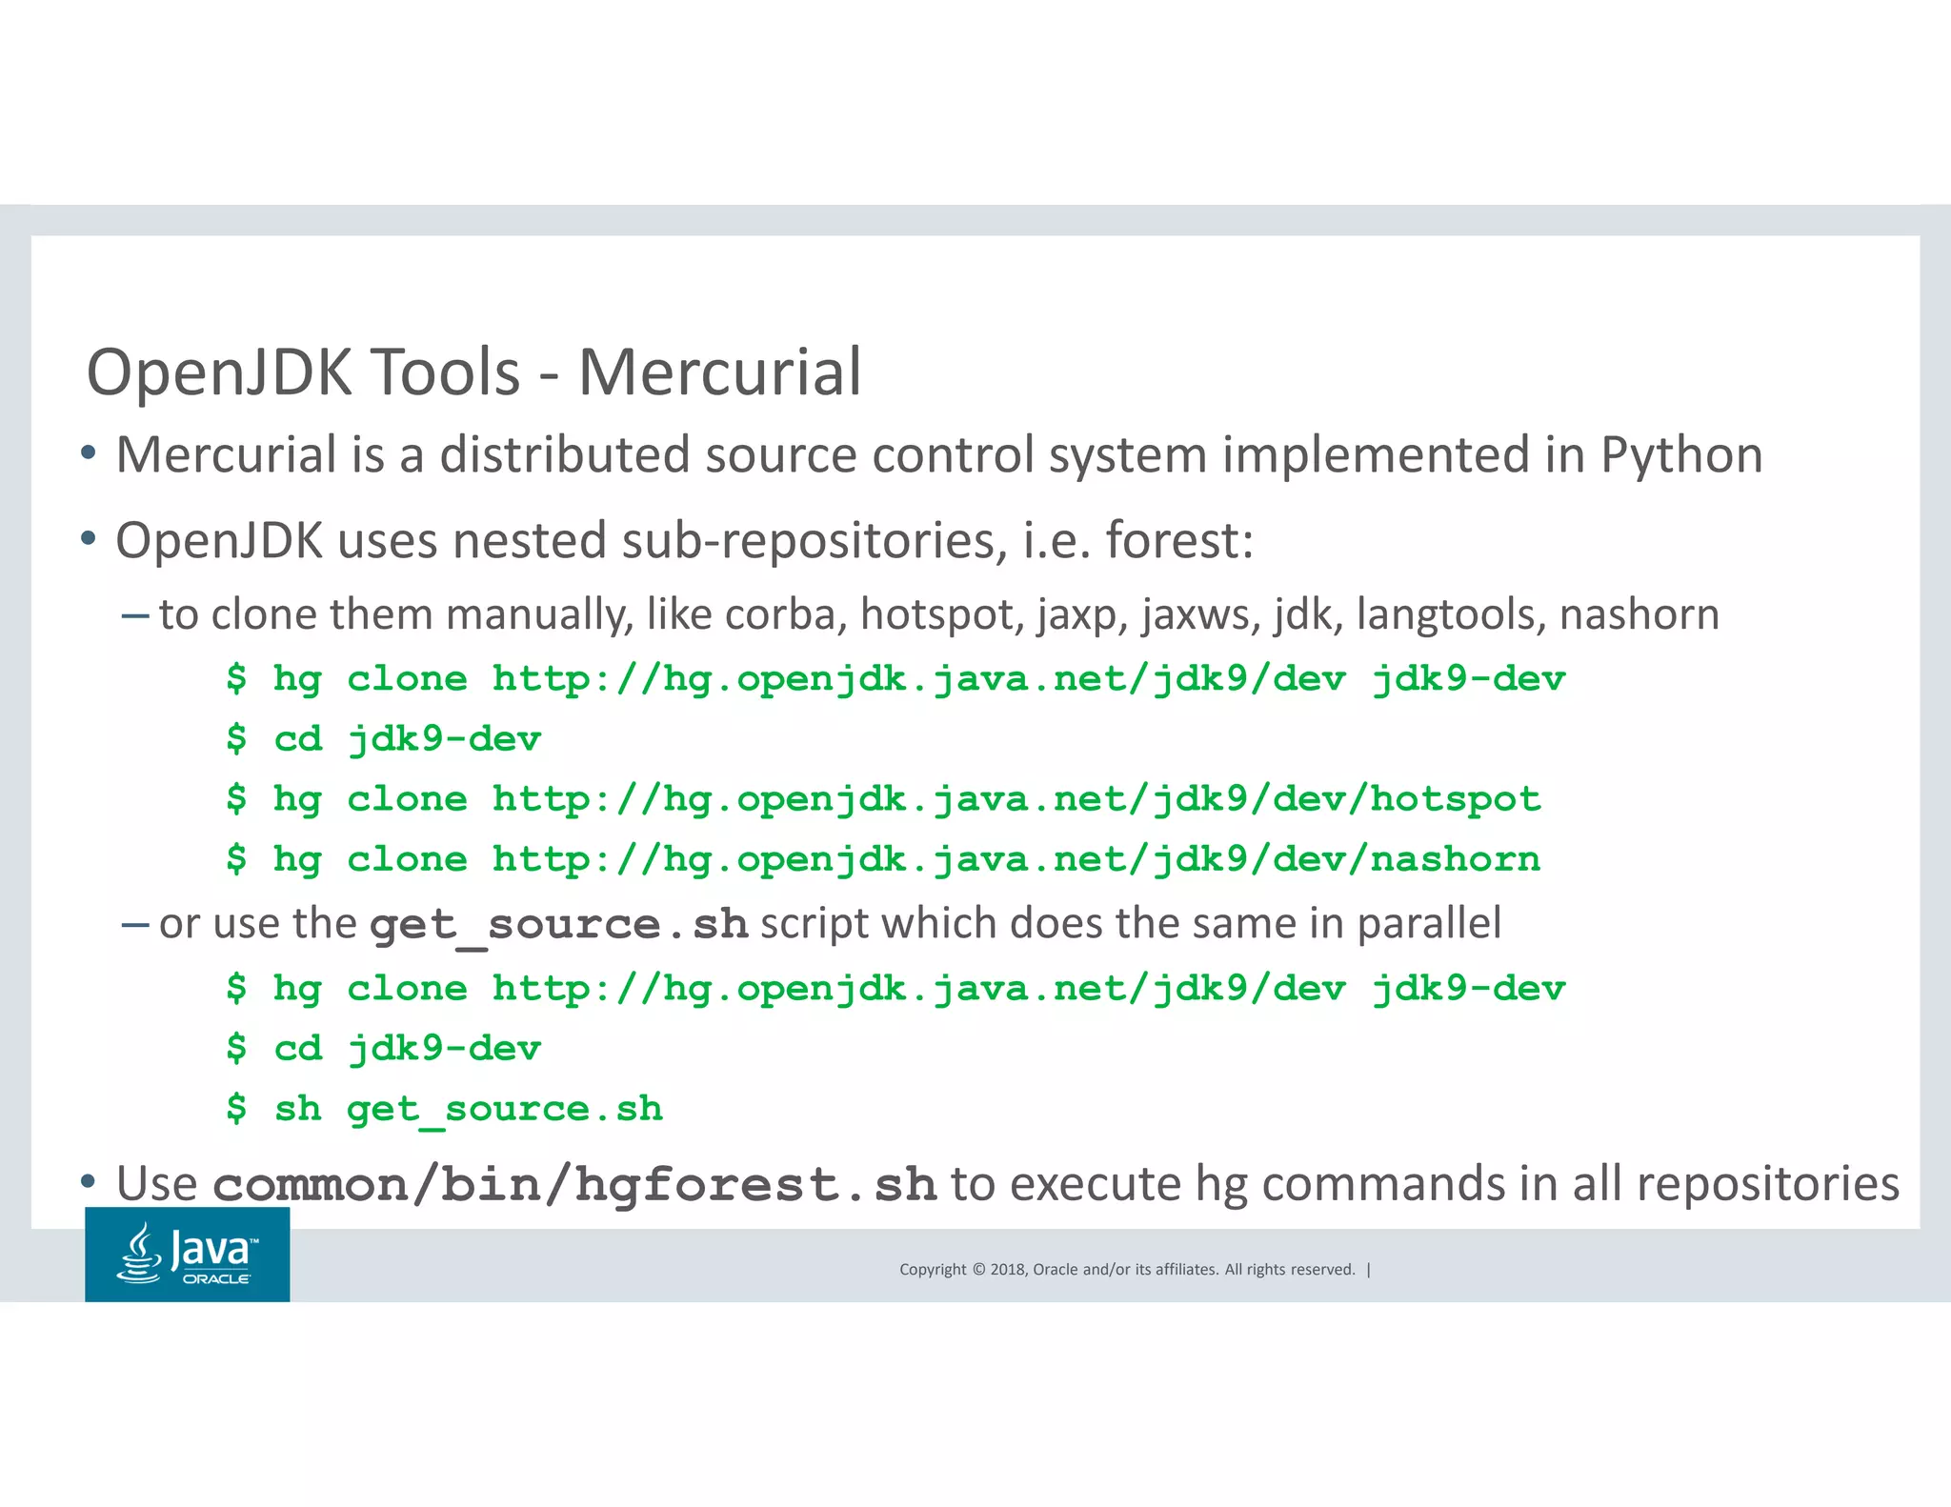
Task: Click the word Python in first bullet
Action: (x=1680, y=455)
